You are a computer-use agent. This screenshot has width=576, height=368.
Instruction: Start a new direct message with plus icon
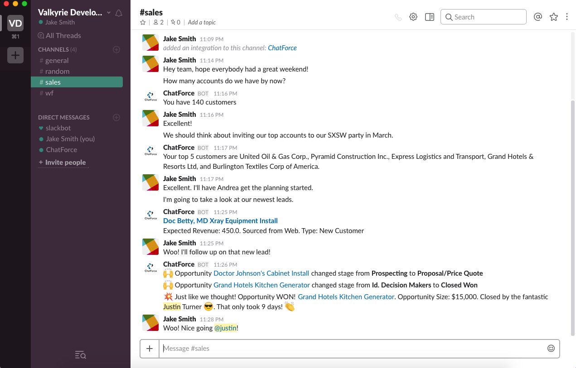116,117
